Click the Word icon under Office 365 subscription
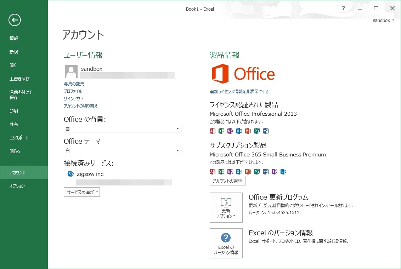The height and width of the screenshot is (269, 401). [266, 172]
